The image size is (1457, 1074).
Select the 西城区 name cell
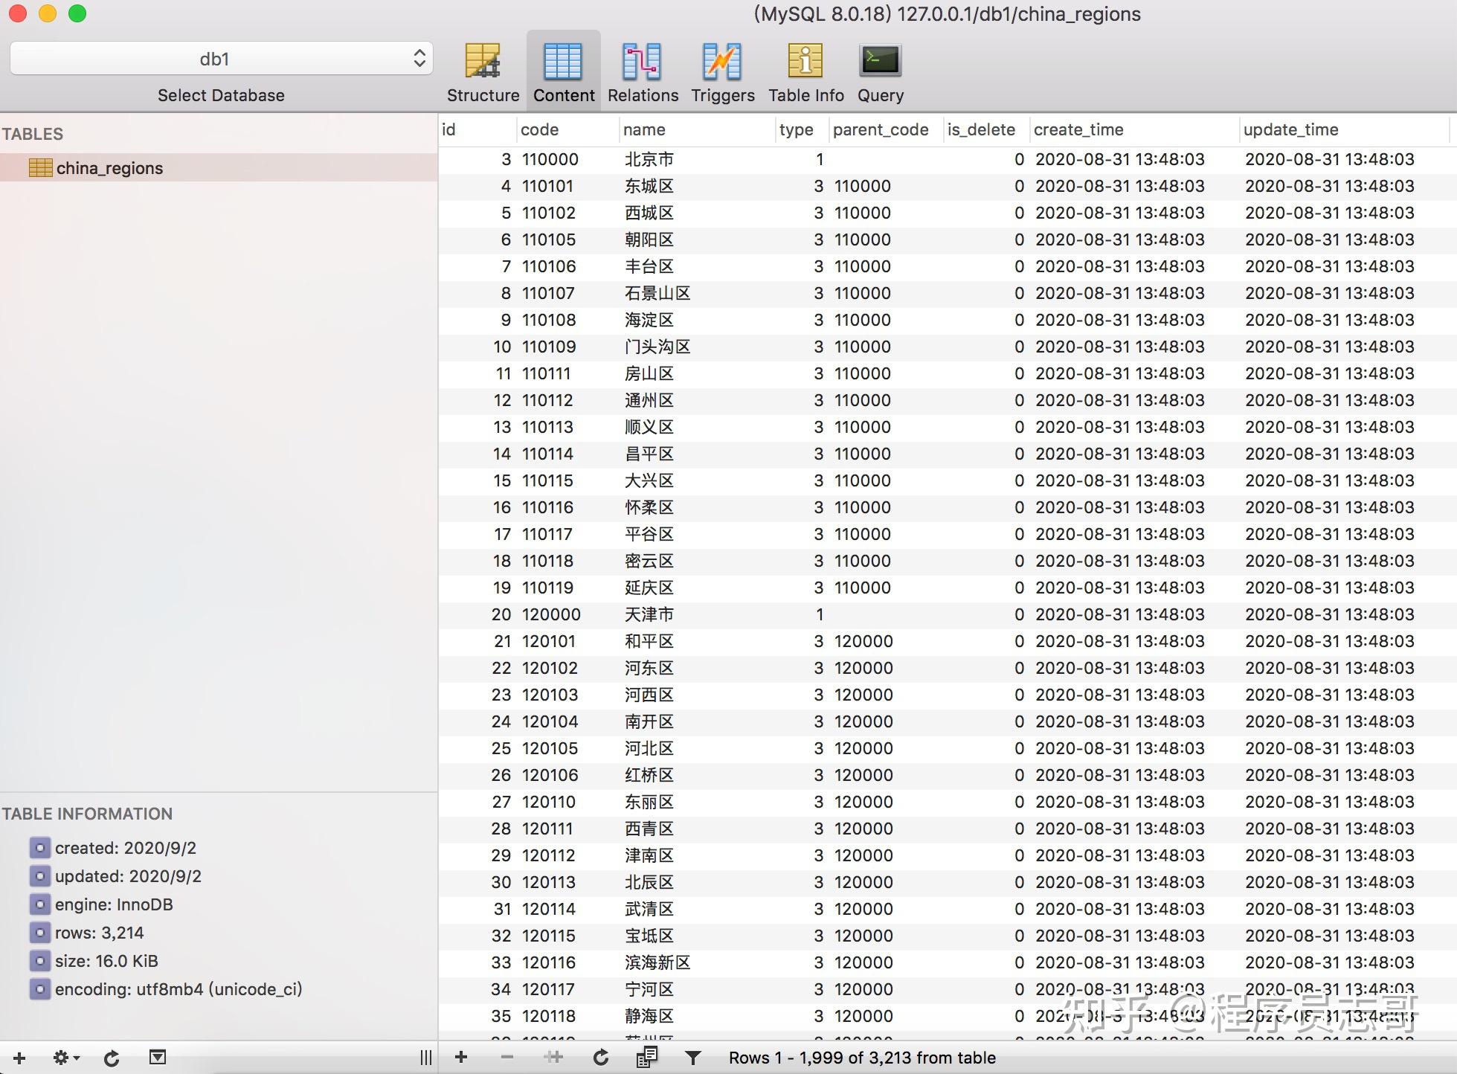tap(649, 213)
